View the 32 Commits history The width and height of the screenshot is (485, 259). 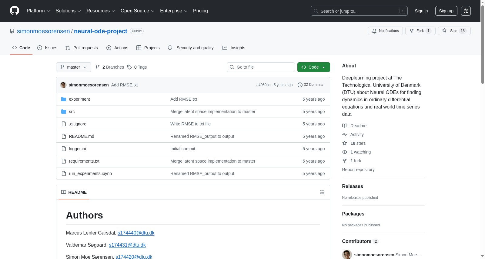tap(310, 85)
